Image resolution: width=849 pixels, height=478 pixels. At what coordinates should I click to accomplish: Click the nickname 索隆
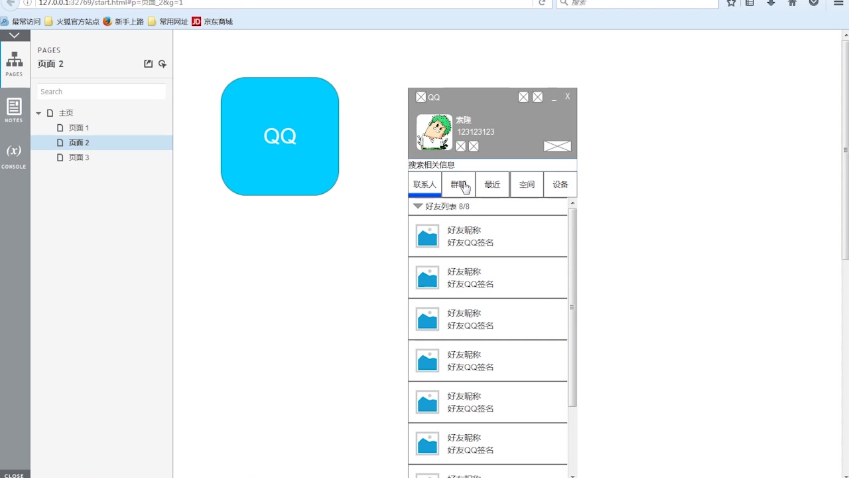464,120
